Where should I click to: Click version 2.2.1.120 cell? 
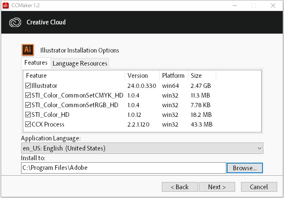pos(138,124)
